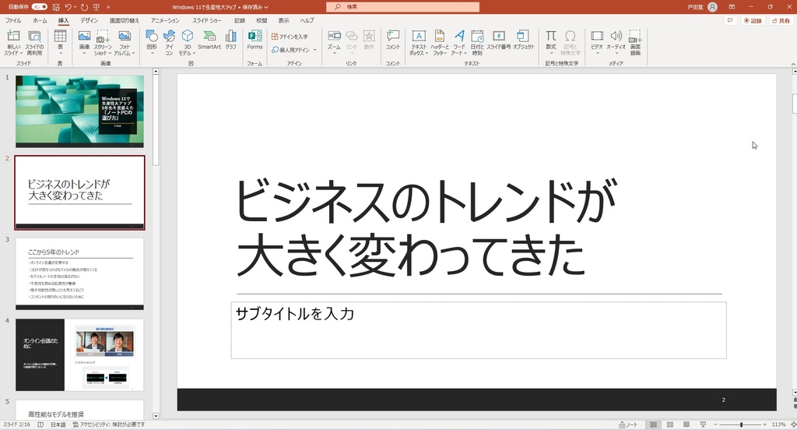Toggle the AutoSave (自動保存) switch

[x=40, y=7]
